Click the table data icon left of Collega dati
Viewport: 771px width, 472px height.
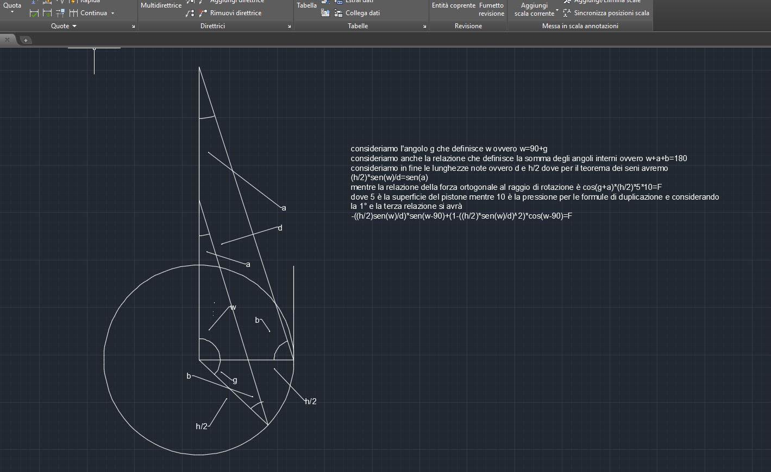point(325,13)
